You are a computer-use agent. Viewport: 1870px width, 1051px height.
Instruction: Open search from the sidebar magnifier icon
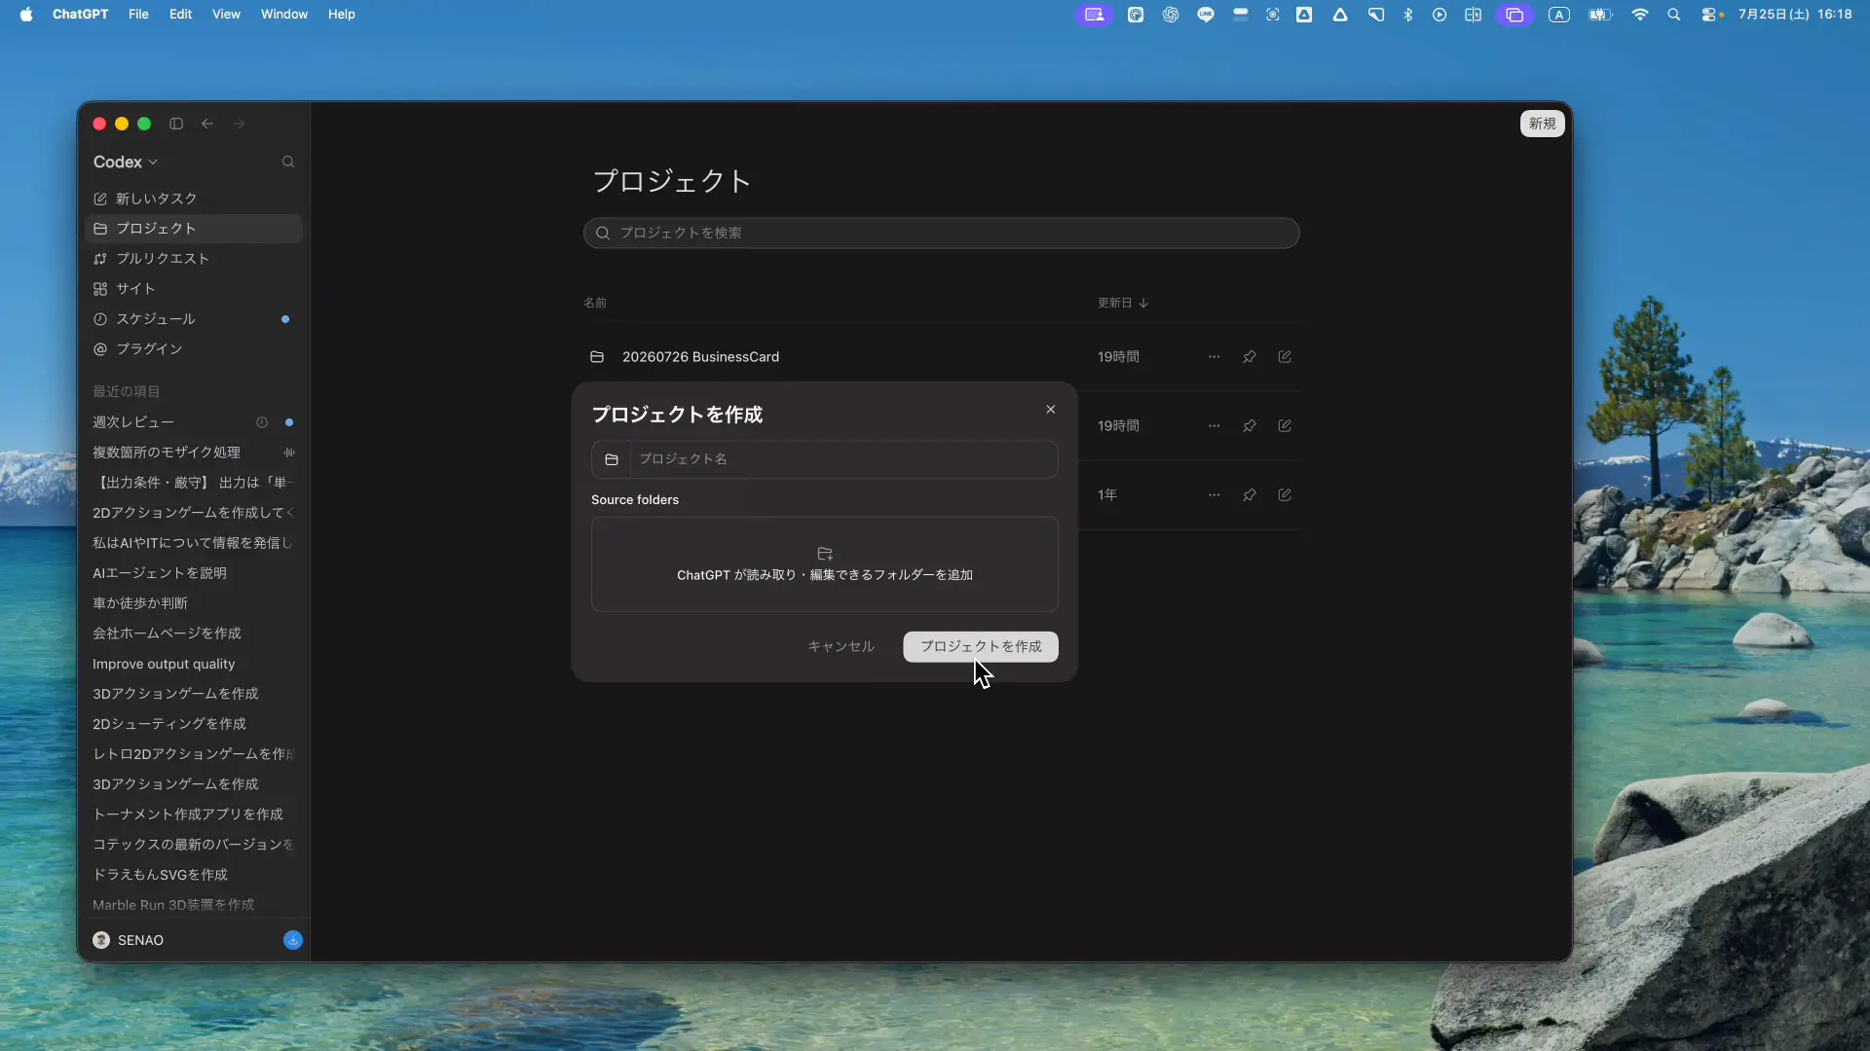coord(288,162)
